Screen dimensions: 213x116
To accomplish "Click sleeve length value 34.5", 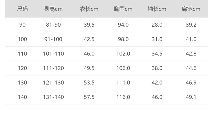I will pos(157,54).
